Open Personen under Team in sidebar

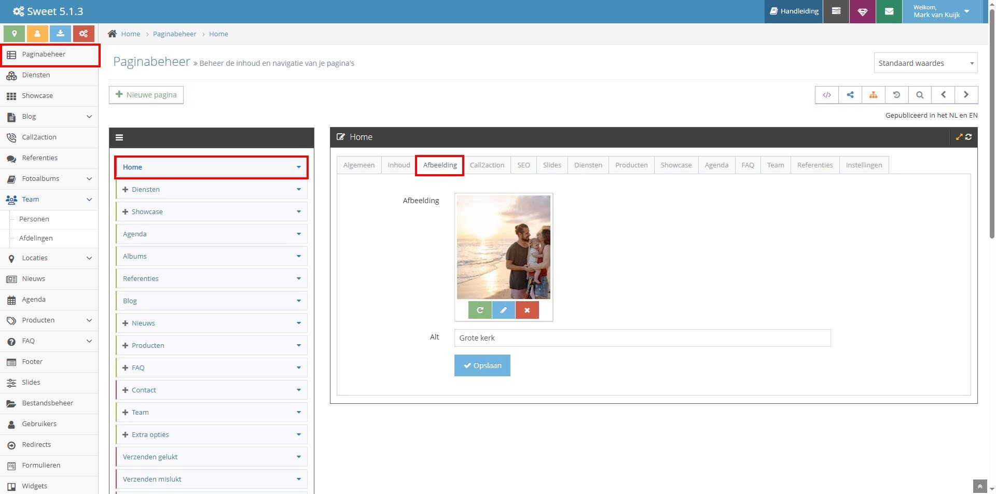point(34,219)
